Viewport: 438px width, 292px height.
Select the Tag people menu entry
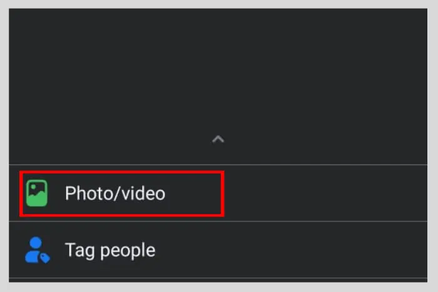pos(218,250)
